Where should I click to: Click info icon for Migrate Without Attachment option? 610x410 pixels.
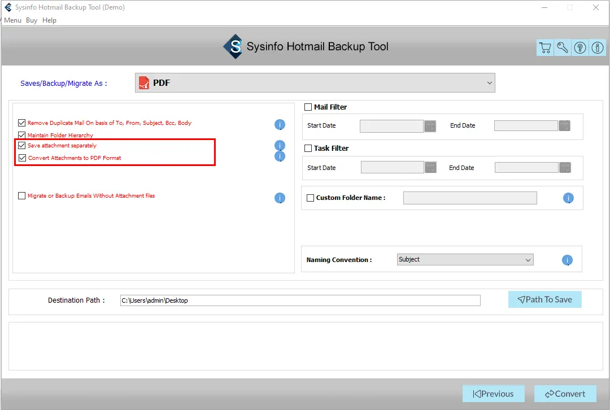pos(280,198)
